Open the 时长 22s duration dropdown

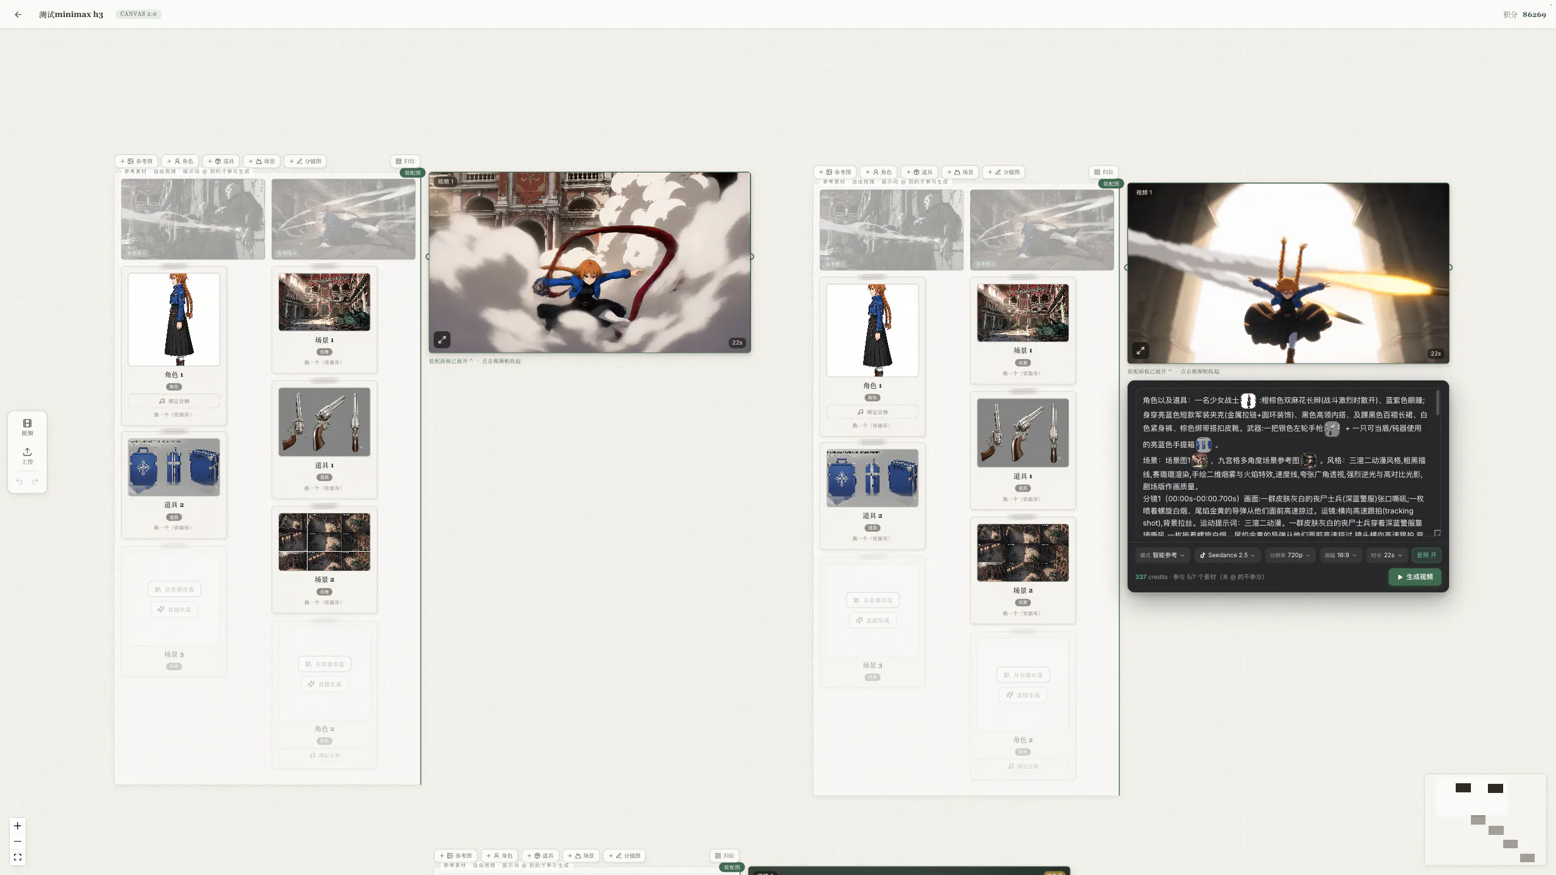coord(1386,555)
